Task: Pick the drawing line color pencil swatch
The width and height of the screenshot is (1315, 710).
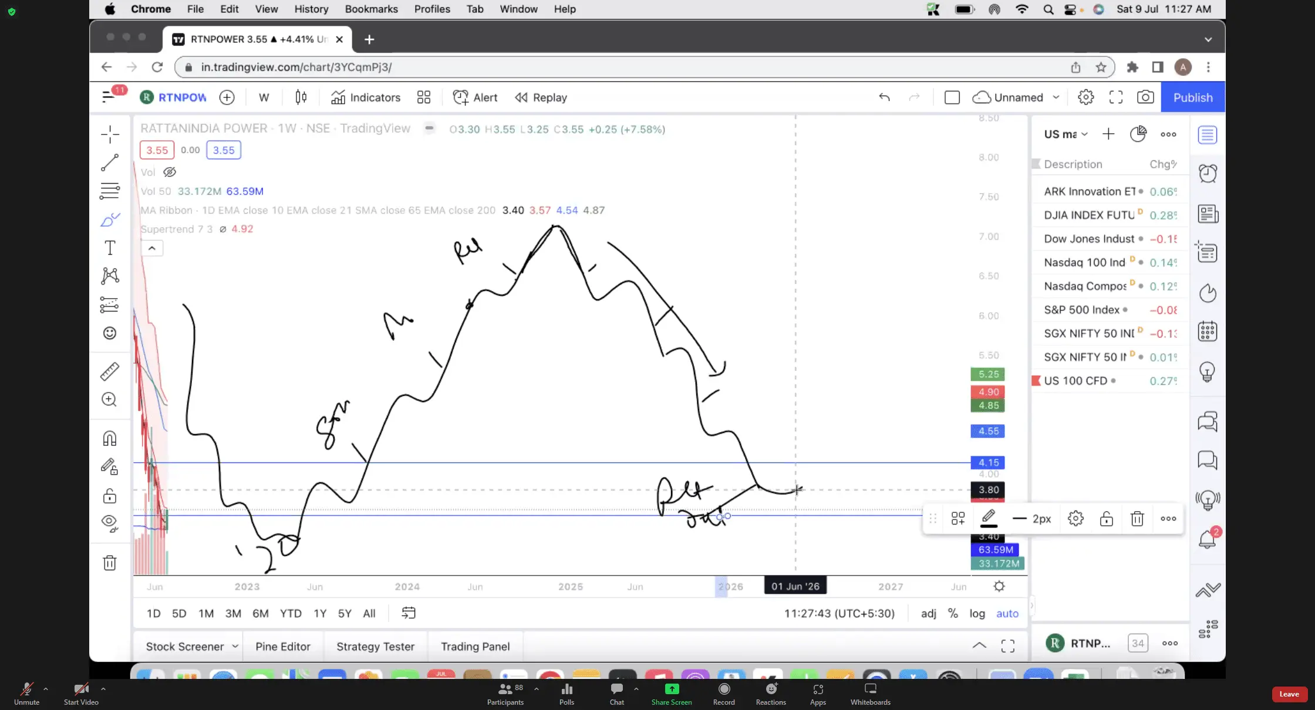Action: coord(989,519)
